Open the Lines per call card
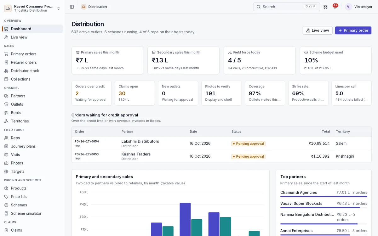The height and width of the screenshot is (236, 378). point(352,93)
